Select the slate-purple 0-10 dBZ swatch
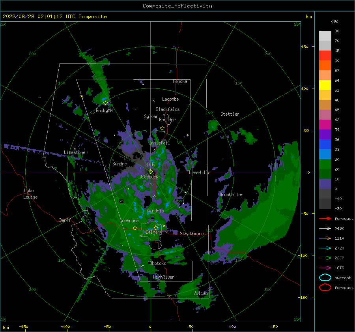This screenshot has width=355, height=332. [x=325, y=184]
